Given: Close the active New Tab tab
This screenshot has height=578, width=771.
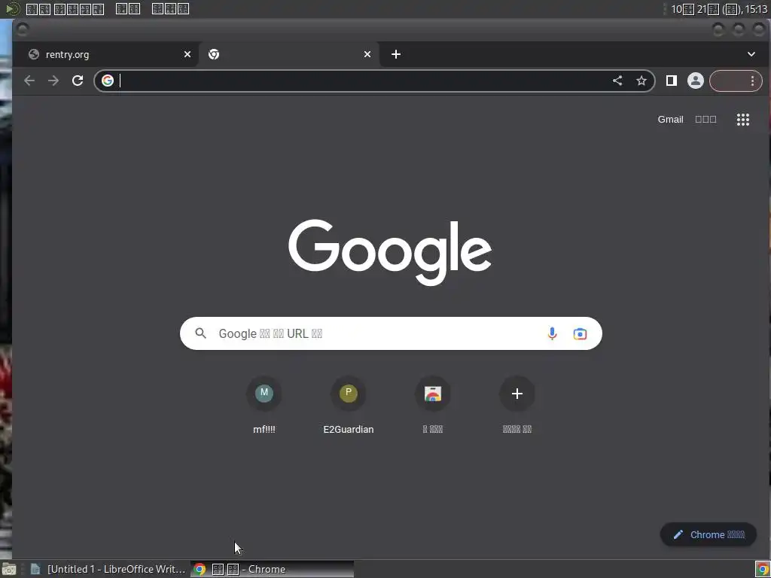Looking at the screenshot, I should [367, 54].
